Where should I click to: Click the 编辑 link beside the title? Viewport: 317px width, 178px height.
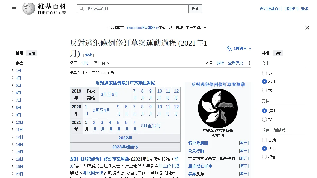88,55
